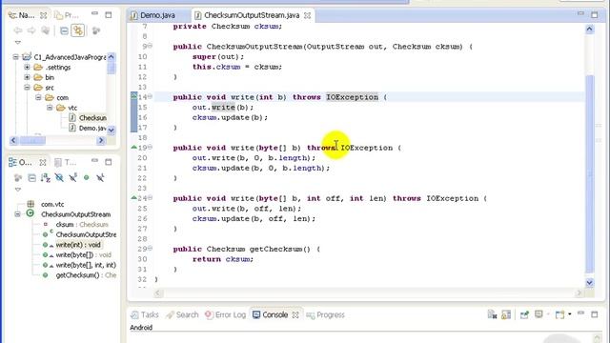
Task: Click the Outline focus on active task icon
Action: [18, 178]
